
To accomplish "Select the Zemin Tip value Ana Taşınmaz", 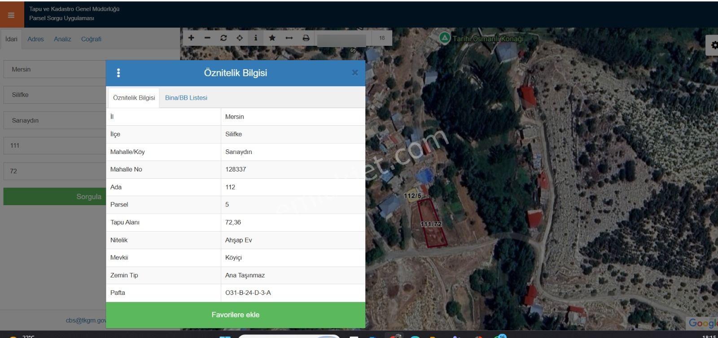I will point(245,275).
